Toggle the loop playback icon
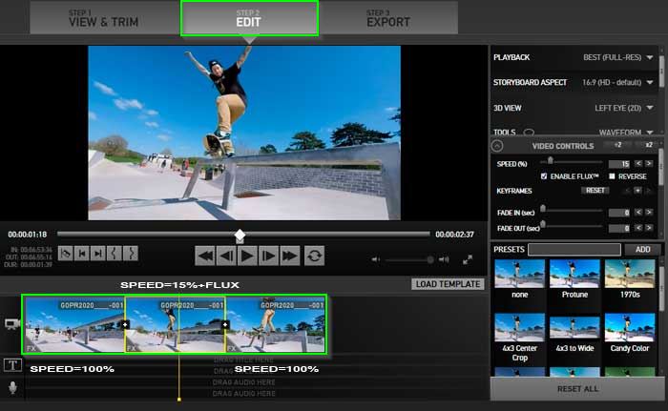 click(x=314, y=256)
